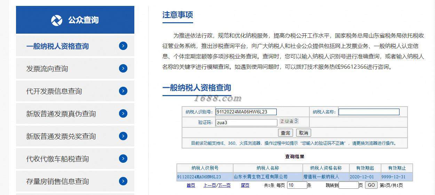
Task: Click 有效期起 column header
Action: 365,168
